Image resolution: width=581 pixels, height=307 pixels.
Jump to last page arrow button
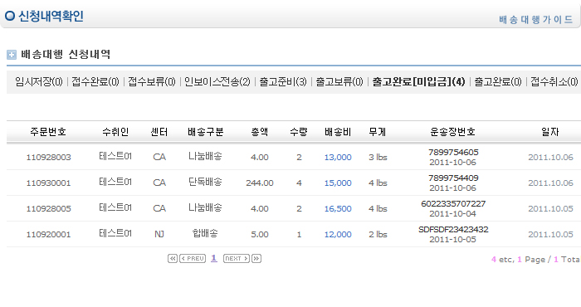click(256, 259)
